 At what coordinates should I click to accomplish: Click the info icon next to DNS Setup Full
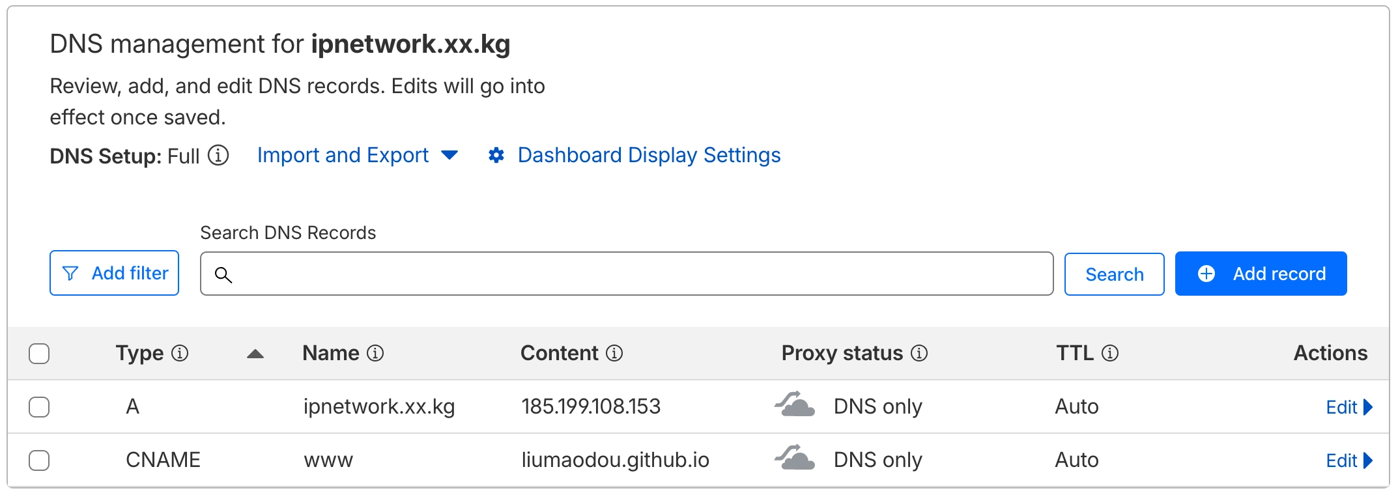click(x=218, y=156)
